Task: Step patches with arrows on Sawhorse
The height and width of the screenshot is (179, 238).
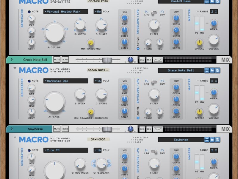Action: [207, 140]
